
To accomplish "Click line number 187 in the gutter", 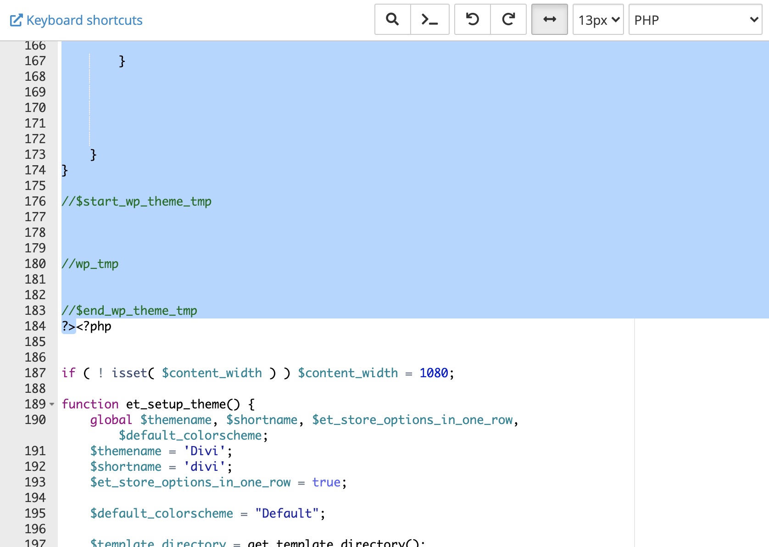I will 35,373.
